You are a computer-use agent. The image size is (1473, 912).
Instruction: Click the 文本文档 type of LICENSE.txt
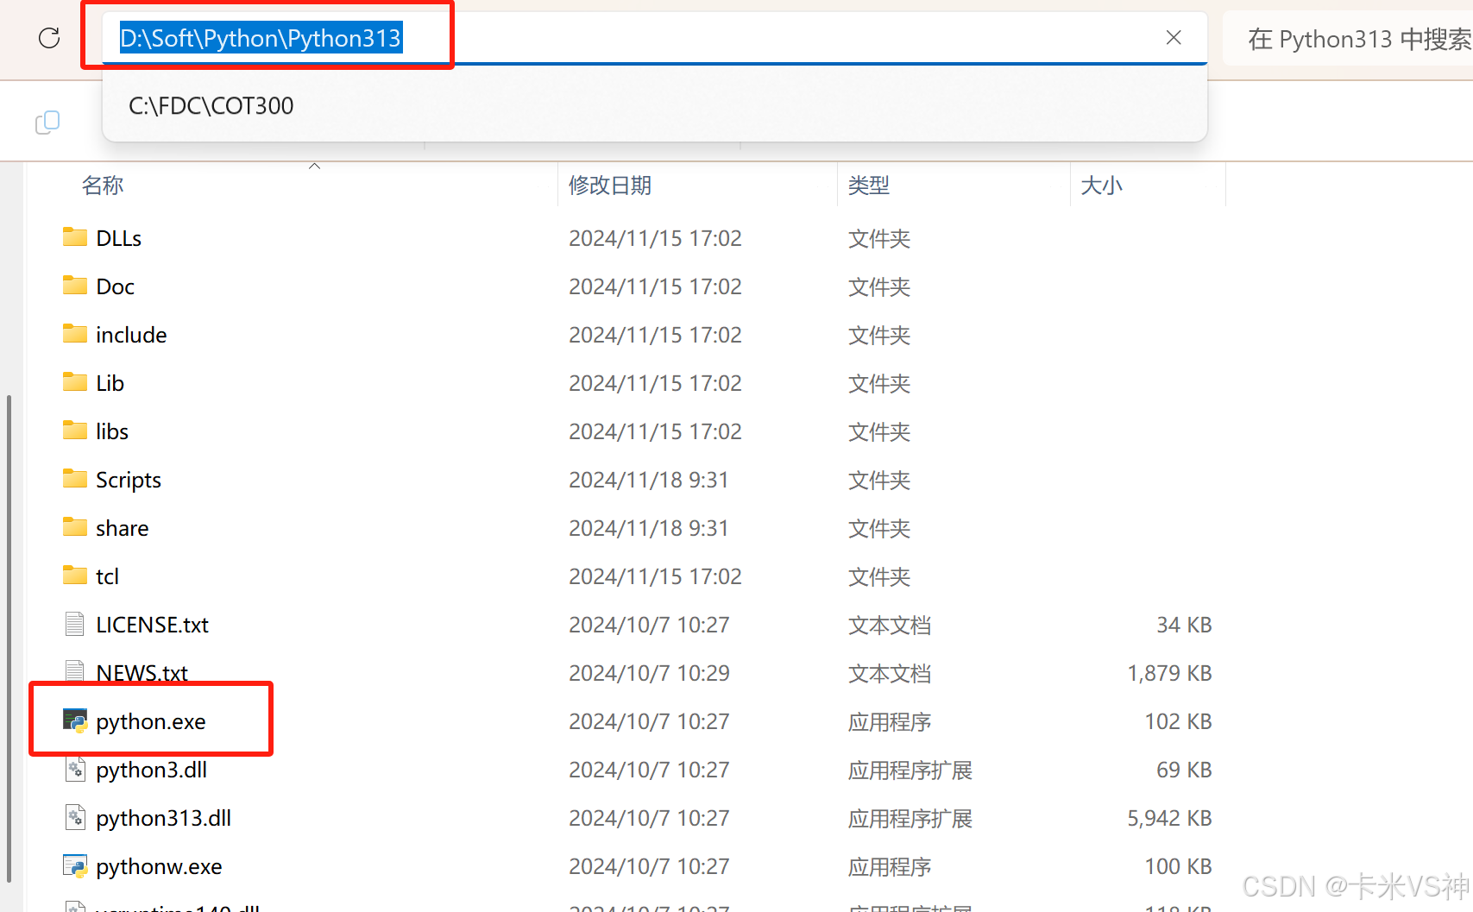(890, 625)
